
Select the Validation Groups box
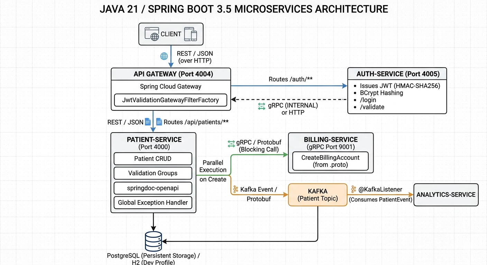click(x=153, y=173)
